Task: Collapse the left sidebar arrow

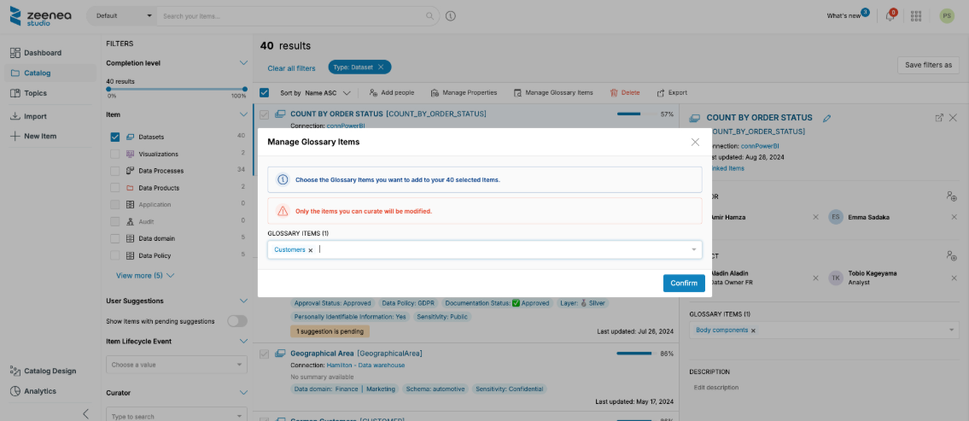Action: pos(85,413)
